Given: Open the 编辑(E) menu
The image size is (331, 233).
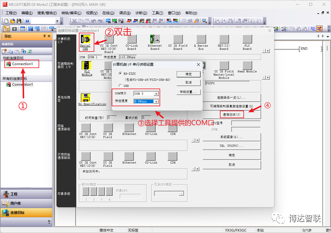Looking at the screenshot, I should 27,13.
